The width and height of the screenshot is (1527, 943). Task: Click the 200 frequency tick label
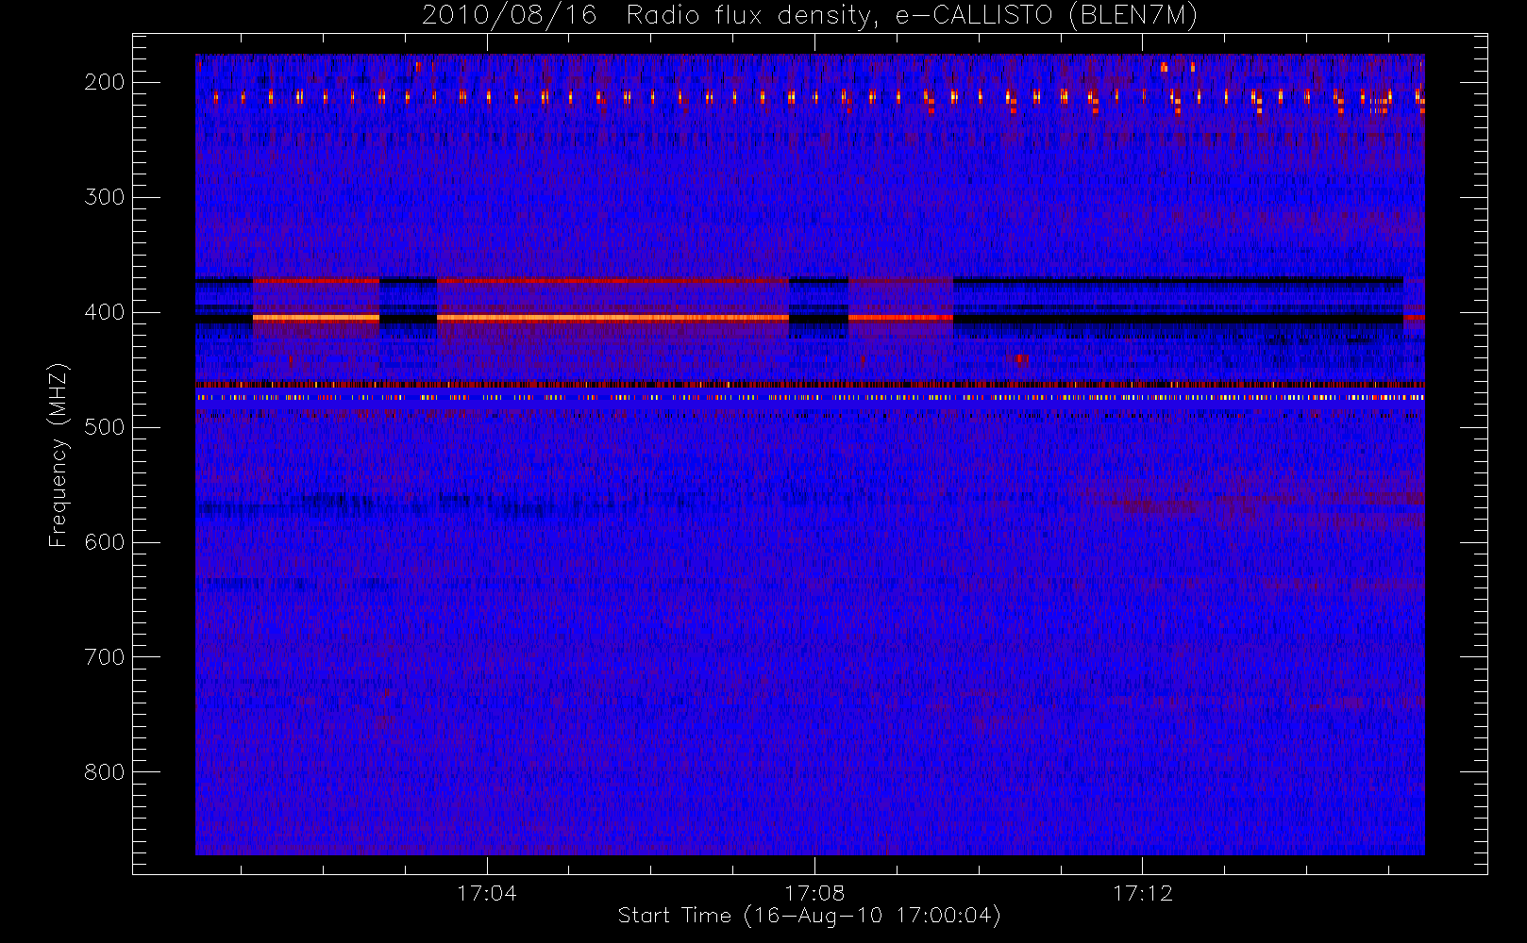[104, 82]
